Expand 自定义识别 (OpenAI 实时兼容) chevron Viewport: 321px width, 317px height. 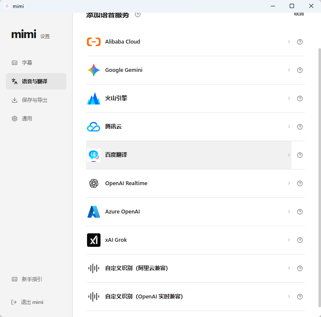[x=289, y=296]
